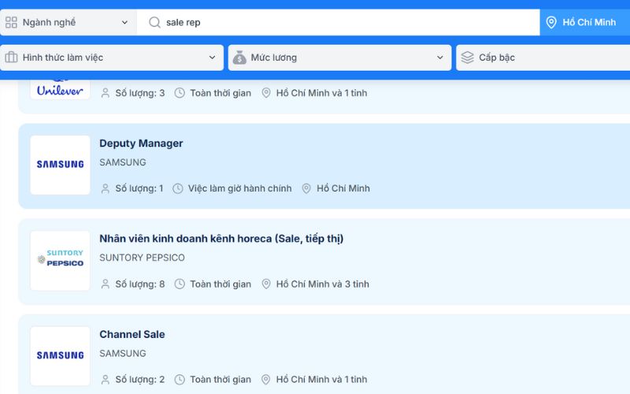The height and width of the screenshot is (394, 630).
Task: Click person icon beside Số lượng: 8
Action: (x=106, y=284)
